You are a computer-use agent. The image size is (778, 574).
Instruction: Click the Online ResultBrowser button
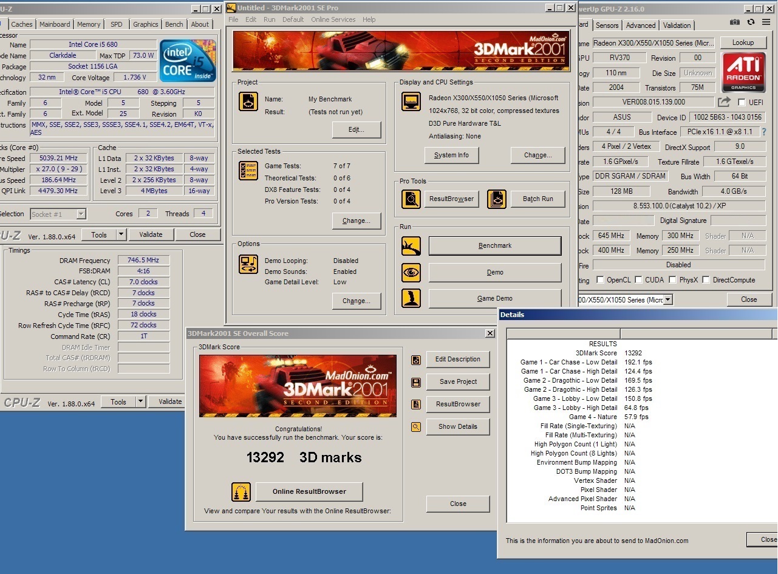(x=309, y=492)
